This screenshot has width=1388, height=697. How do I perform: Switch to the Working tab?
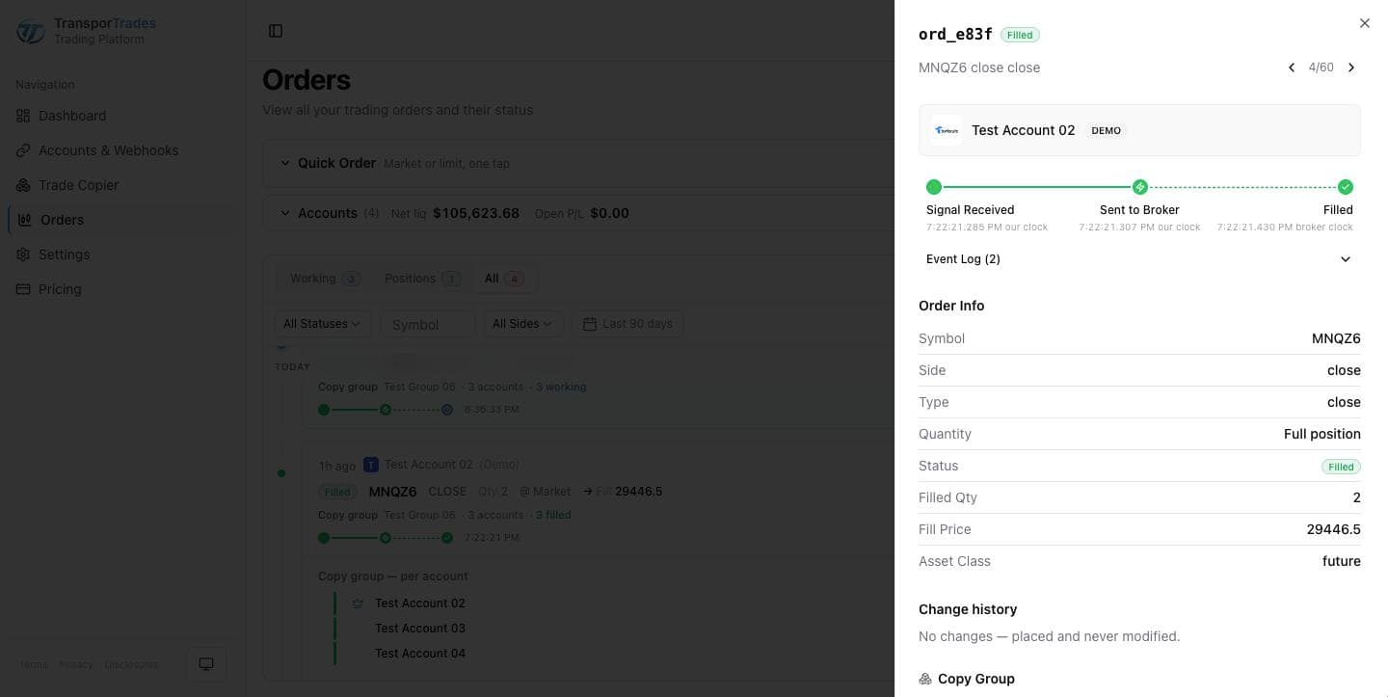point(325,279)
